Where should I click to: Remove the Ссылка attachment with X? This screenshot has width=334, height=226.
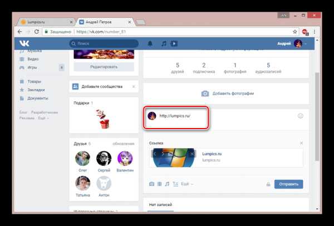(x=301, y=143)
